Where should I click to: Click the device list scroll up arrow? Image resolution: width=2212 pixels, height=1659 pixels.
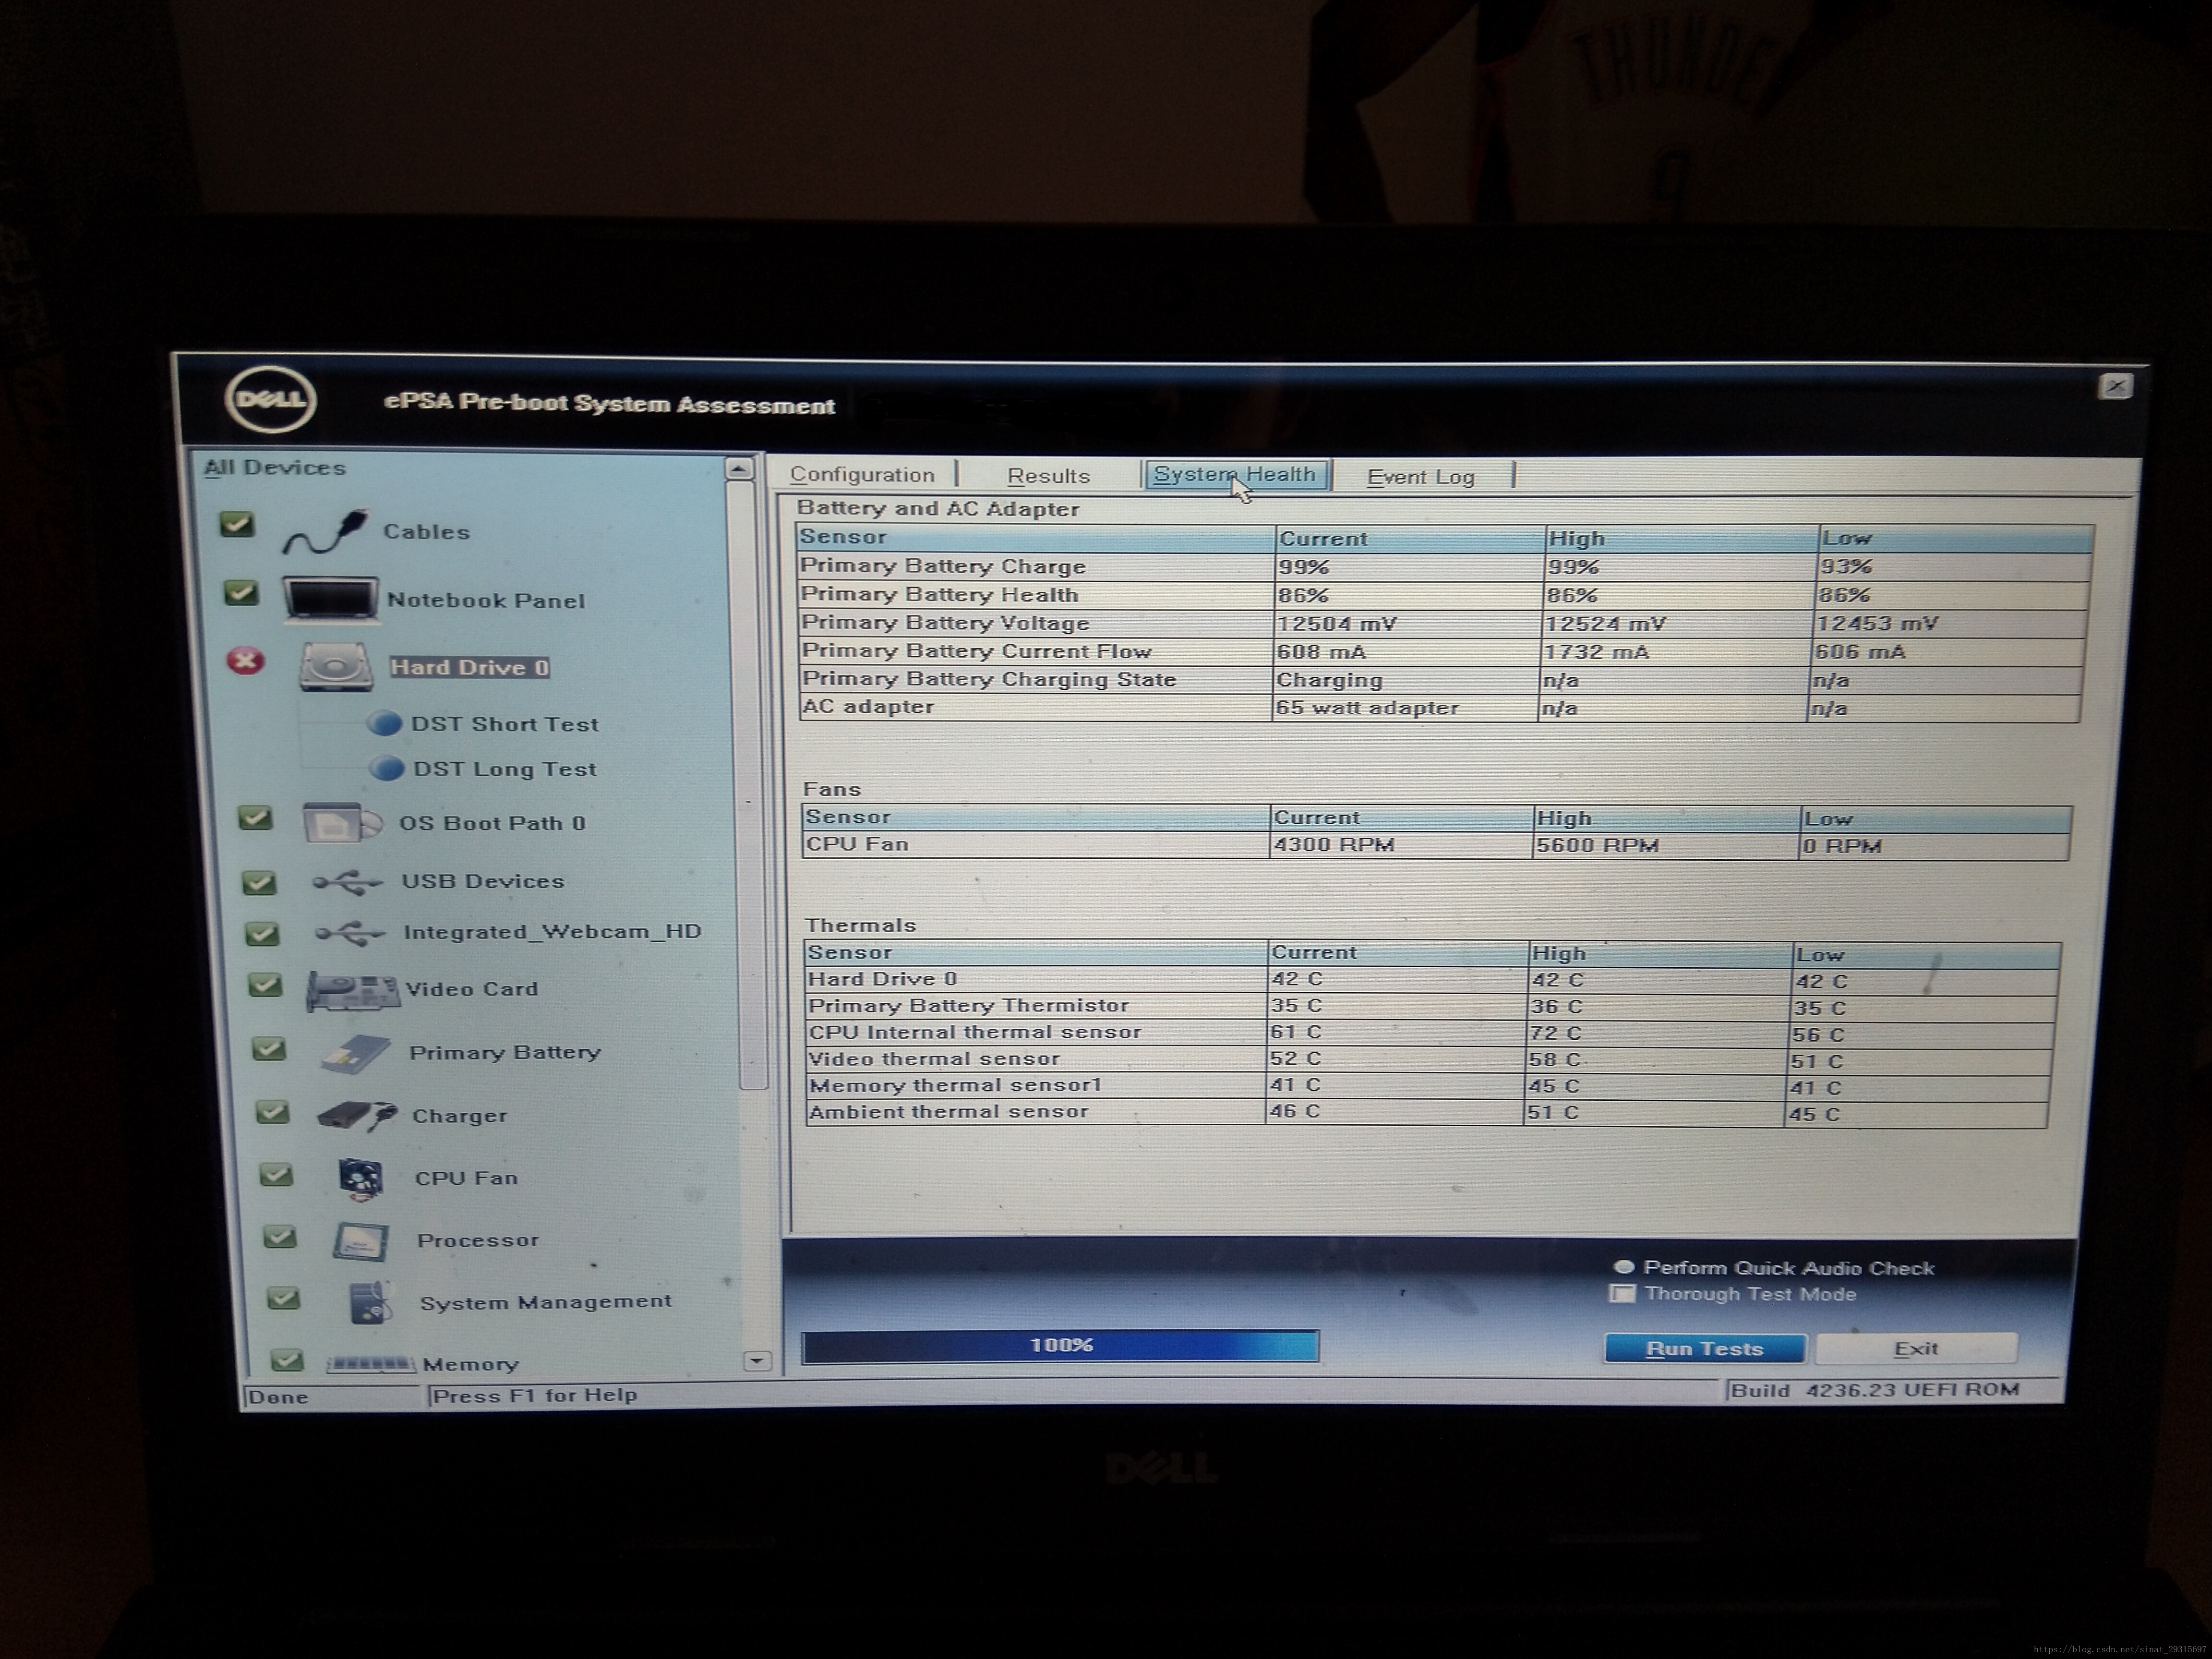(739, 468)
